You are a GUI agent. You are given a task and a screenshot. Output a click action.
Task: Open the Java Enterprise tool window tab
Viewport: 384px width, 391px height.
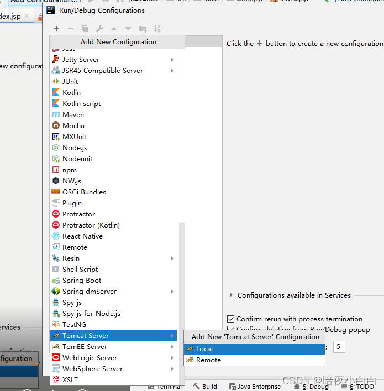point(255,387)
